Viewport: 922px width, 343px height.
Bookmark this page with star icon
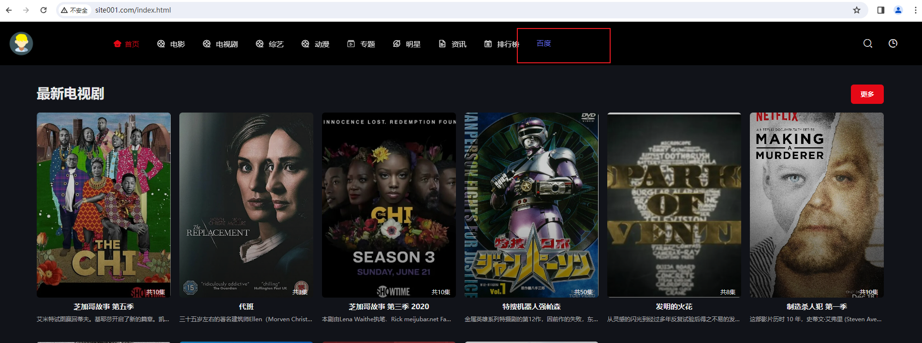click(857, 10)
